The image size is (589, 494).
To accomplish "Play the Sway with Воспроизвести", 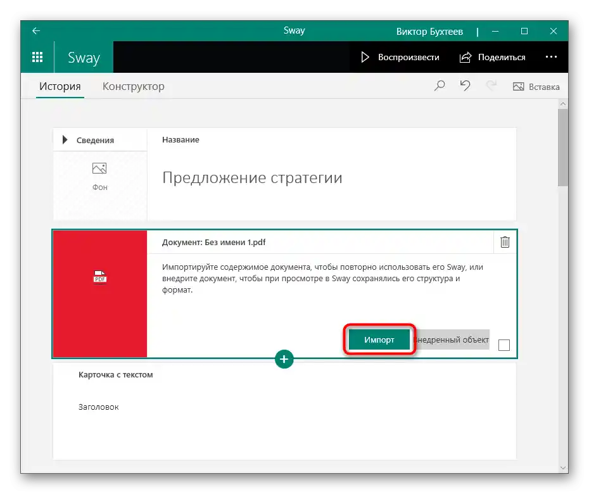I will [x=400, y=57].
